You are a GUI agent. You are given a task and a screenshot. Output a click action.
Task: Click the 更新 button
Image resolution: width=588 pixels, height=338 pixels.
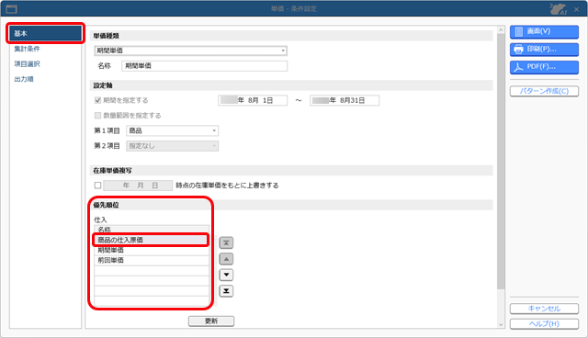click(211, 321)
